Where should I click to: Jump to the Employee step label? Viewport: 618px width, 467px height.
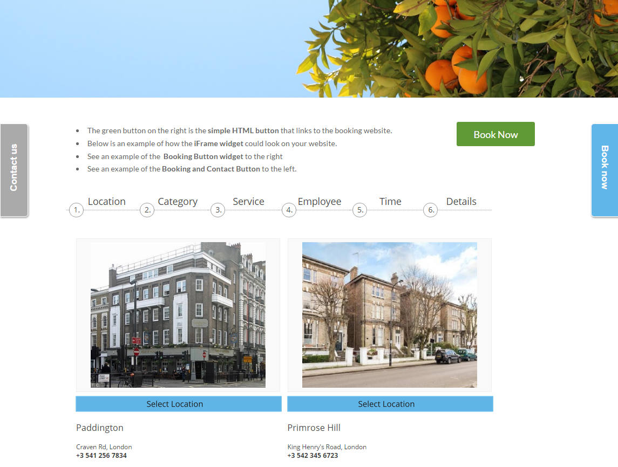coord(320,201)
